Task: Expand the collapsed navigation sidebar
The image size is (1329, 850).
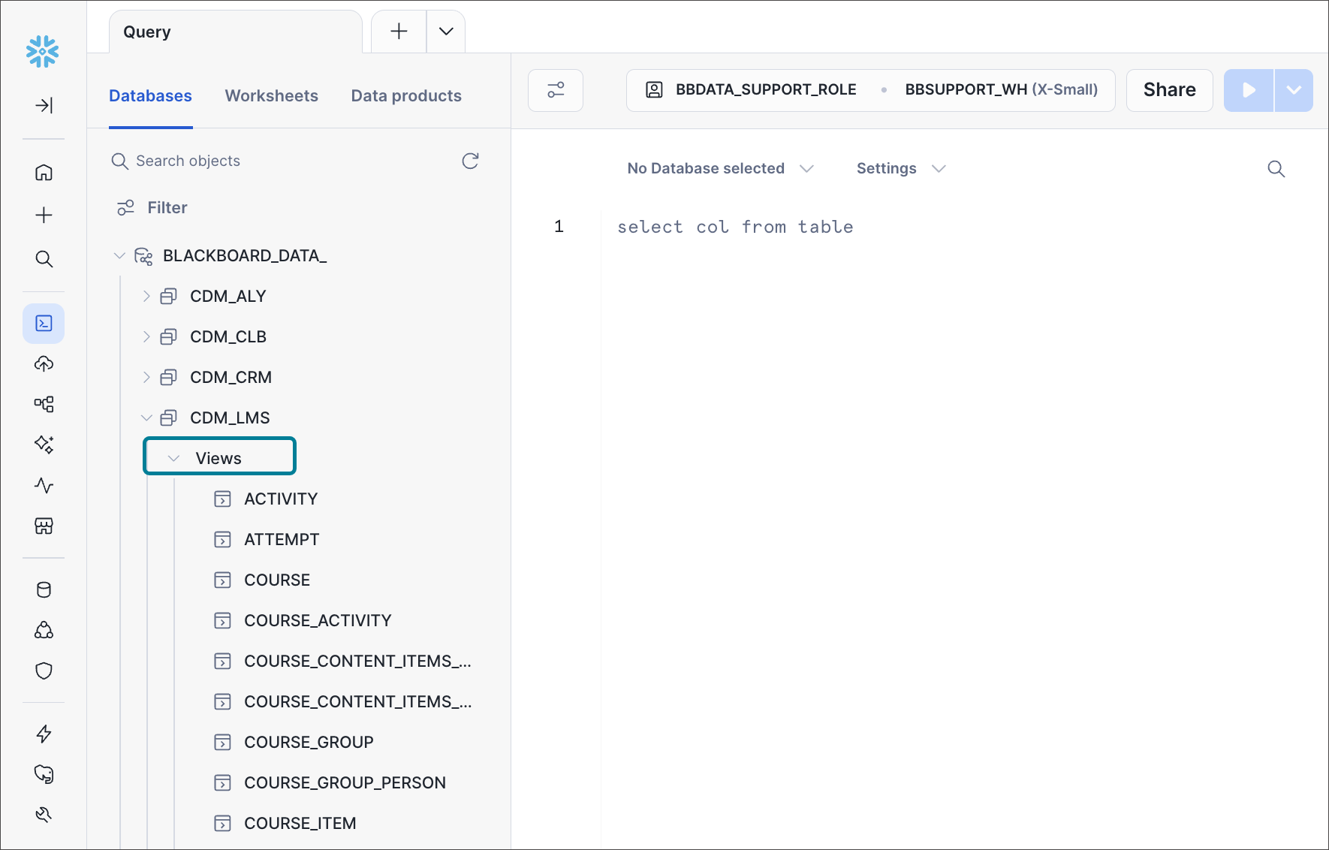Action: point(44,105)
